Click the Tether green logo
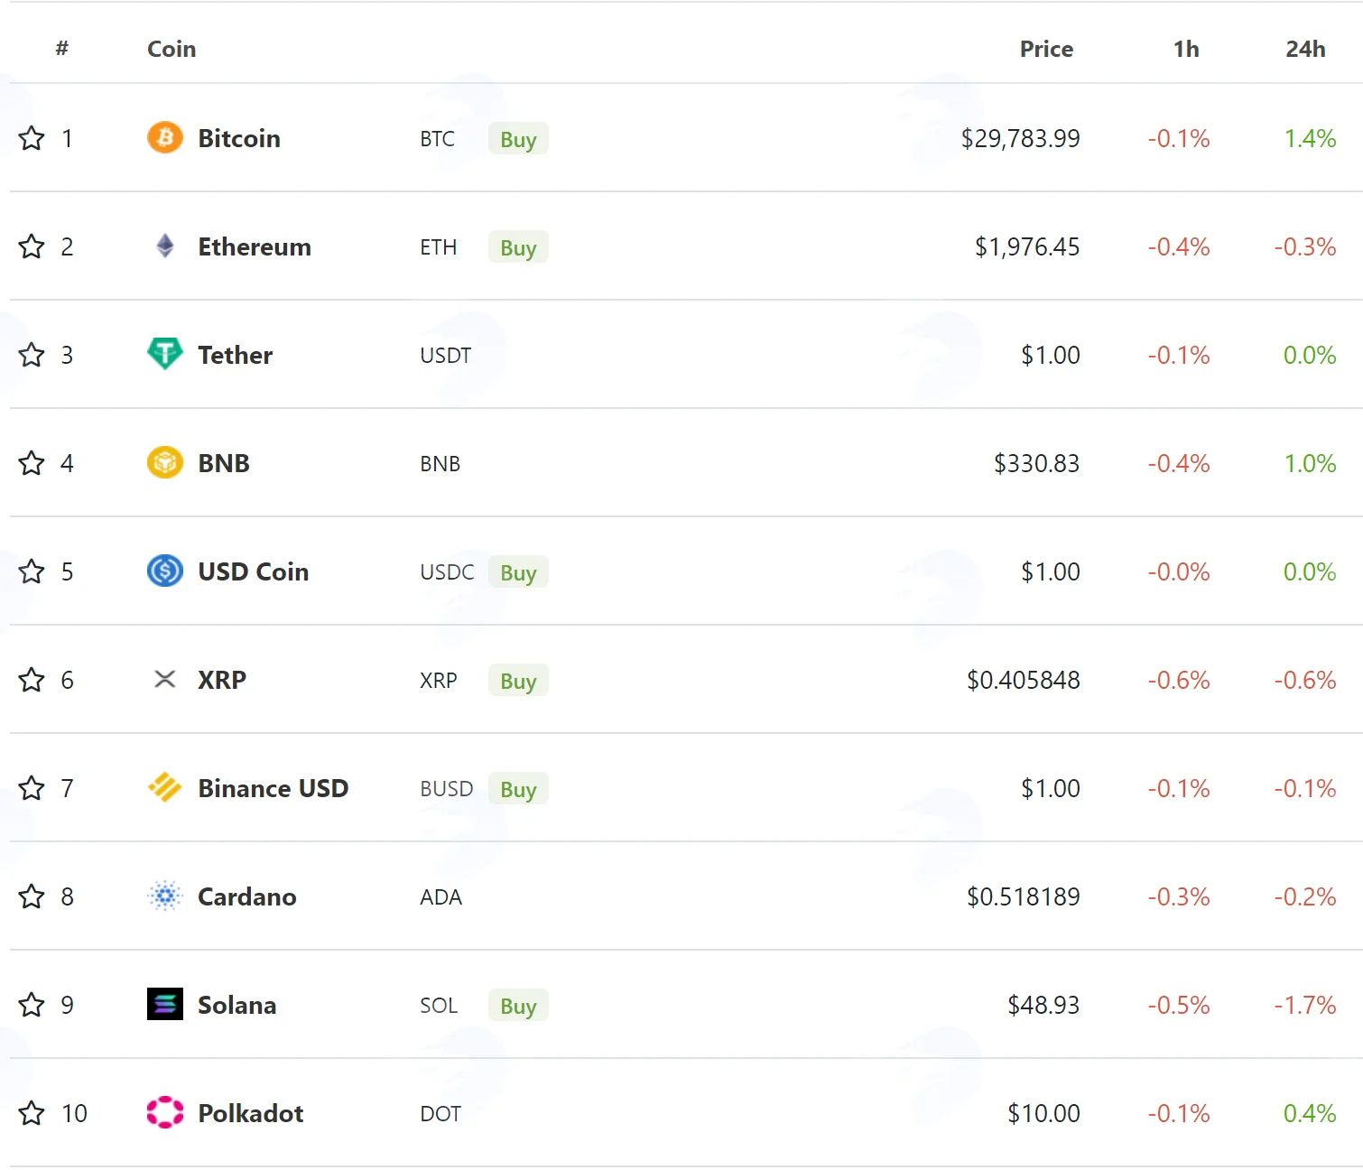This screenshot has width=1363, height=1170. pos(165,354)
